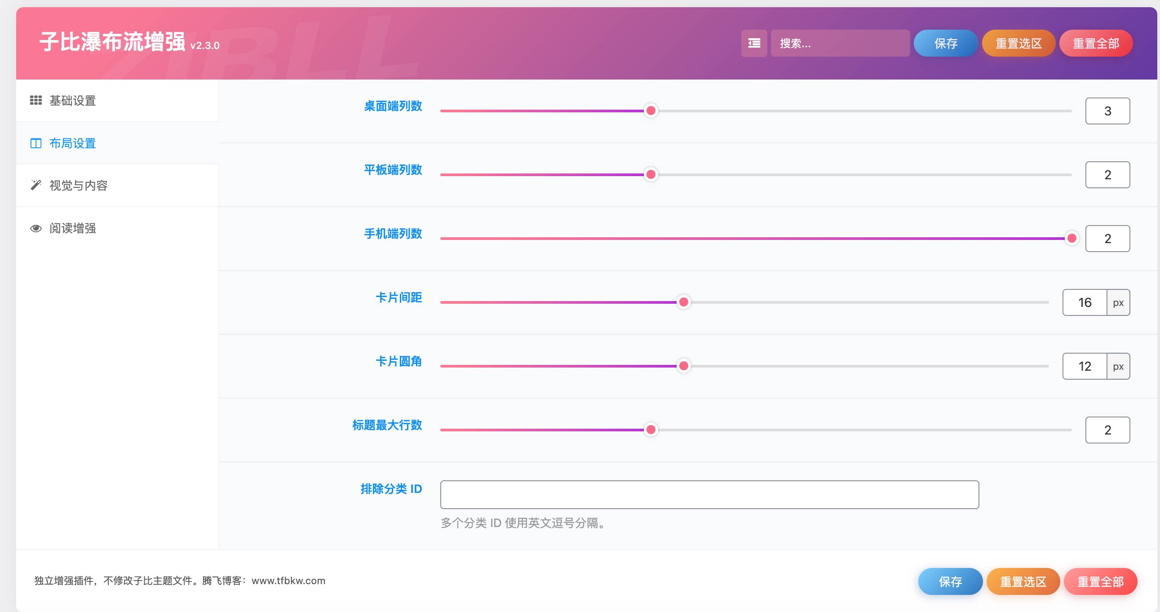The image size is (1160, 612).
Task: Click the bottom 重置全部 button
Action: (1101, 581)
